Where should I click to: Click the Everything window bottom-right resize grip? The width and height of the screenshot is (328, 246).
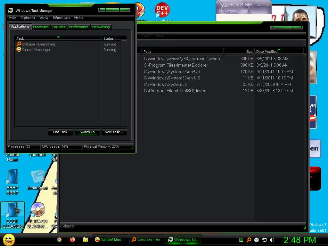(x=305, y=227)
